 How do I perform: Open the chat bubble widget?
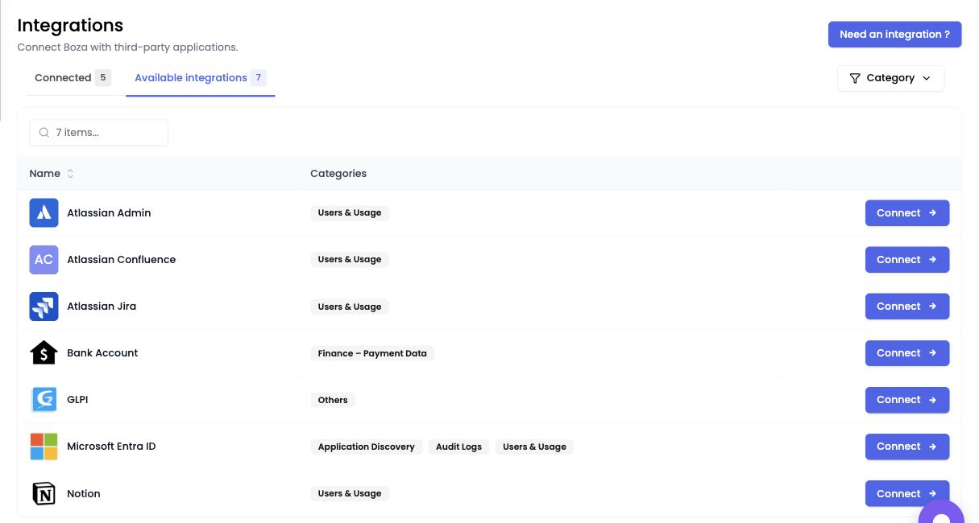coord(941,512)
